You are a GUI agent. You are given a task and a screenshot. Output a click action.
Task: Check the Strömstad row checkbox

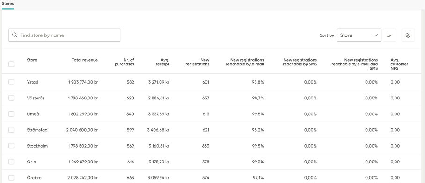(x=11, y=130)
